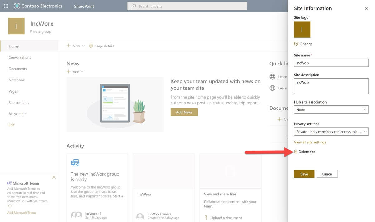This screenshot has width=375, height=222.
Task: Click the Change logo link text
Action: [306, 44]
